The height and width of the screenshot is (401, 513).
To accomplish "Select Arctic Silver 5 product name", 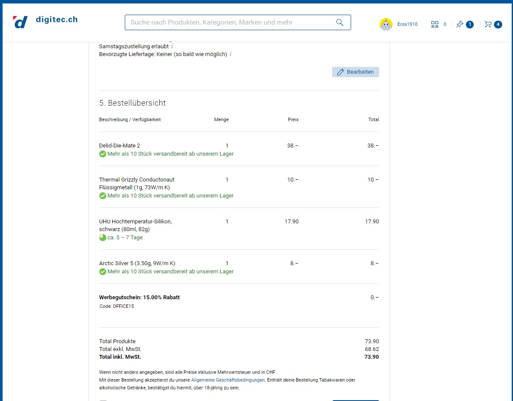I will click(x=137, y=263).
